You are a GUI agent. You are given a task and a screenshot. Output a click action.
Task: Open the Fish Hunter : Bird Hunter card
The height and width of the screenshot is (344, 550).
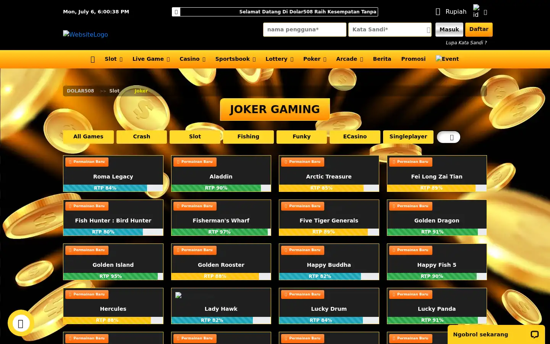pyautogui.click(x=113, y=217)
